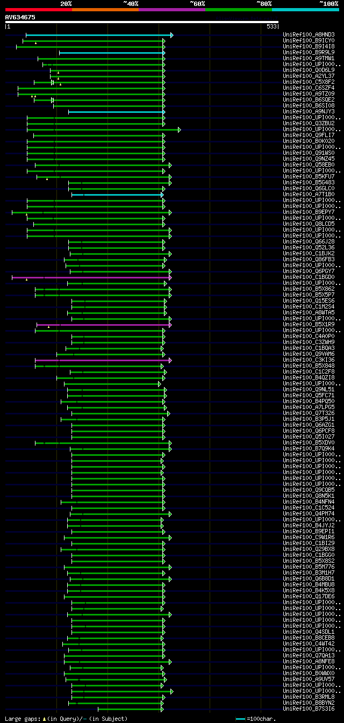Select the label UniRef100_Q8LCD5
This screenshot has width=344, height=723.
pos(309,224)
